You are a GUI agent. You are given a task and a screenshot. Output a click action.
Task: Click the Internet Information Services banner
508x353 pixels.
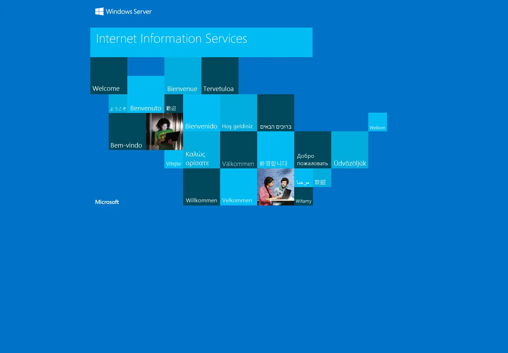(x=201, y=42)
